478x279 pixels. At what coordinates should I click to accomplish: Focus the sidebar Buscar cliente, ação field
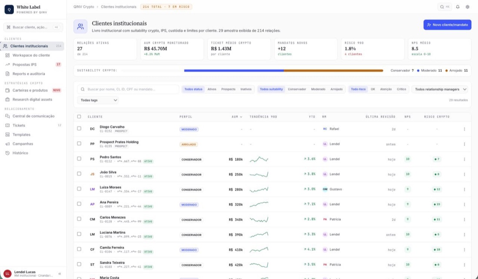(33, 27)
